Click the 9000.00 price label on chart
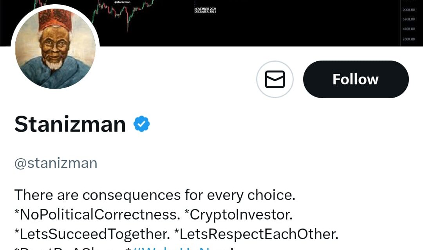Viewport: 423px width, 250px height. click(409, 10)
